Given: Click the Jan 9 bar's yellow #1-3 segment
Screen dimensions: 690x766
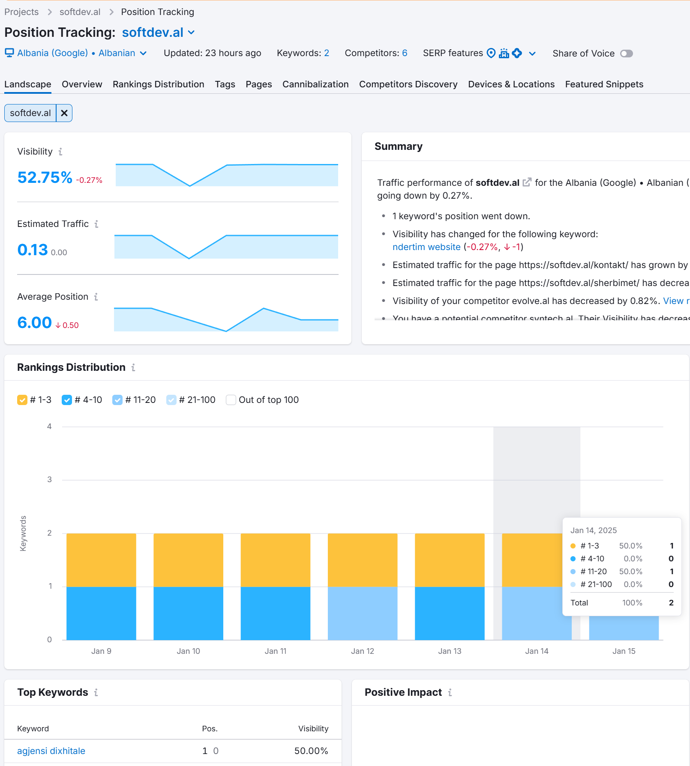Looking at the screenshot, I should click(101, 560).
